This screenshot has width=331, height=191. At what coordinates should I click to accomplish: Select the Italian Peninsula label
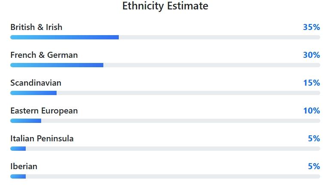(x=42, y=138)
